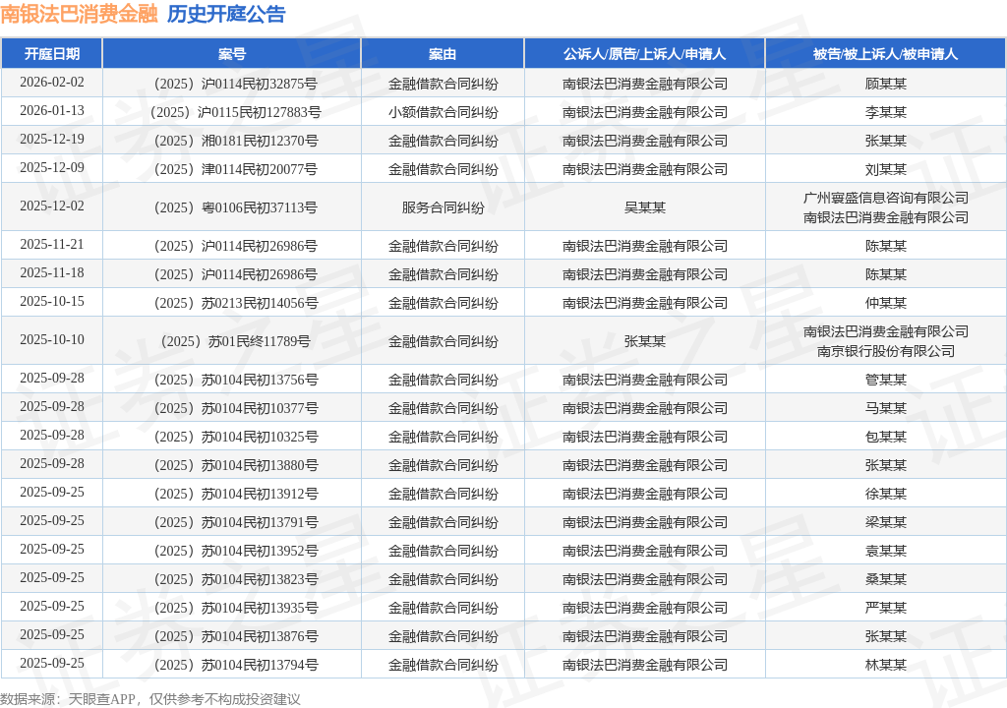Select date cell 2025-10-10

coord(52,339)
